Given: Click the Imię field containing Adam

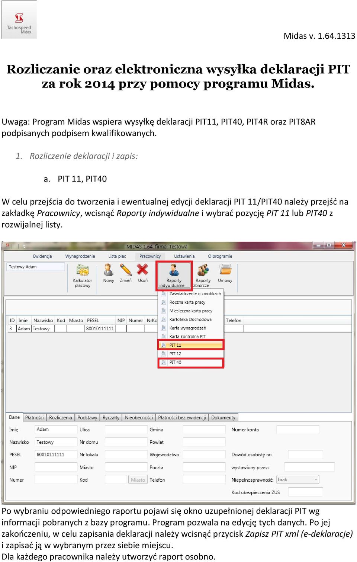Looking at the screenshot, I should point(56,430).
